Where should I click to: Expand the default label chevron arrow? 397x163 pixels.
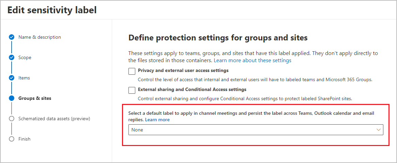coord(378,130)
